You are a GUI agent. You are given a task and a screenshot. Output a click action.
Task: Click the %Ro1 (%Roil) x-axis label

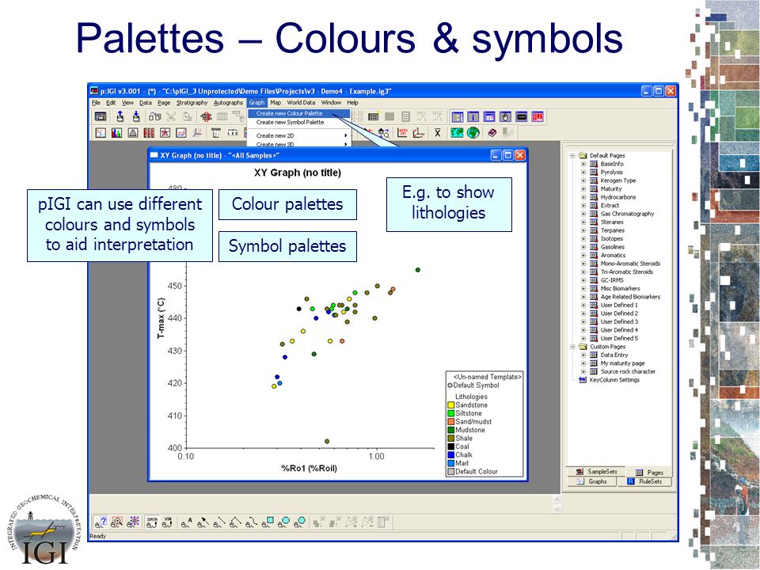[x=310, y=468]
